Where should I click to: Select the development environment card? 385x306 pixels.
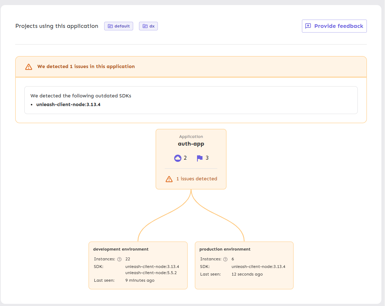point(138,265)
